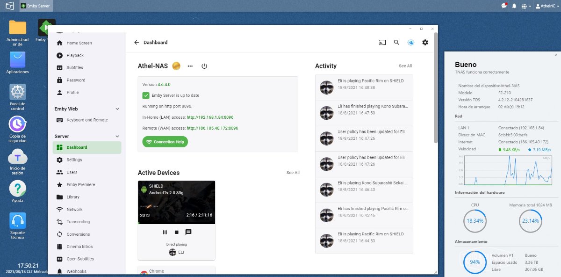Viewport: 561px width, 277px height.
Task: Open the language globe dropdown
Action: 526,6
